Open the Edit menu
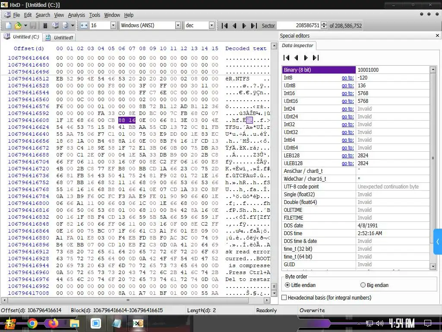 (28, 15)
